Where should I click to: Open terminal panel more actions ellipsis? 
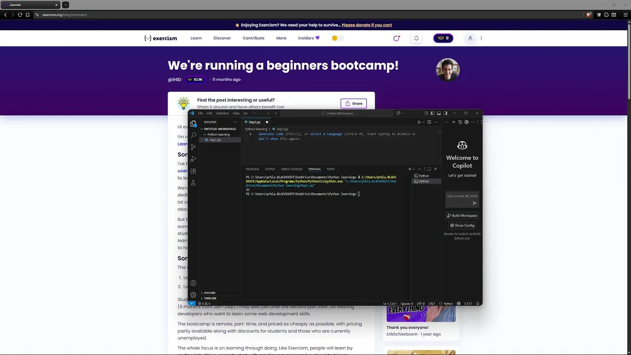420,169
